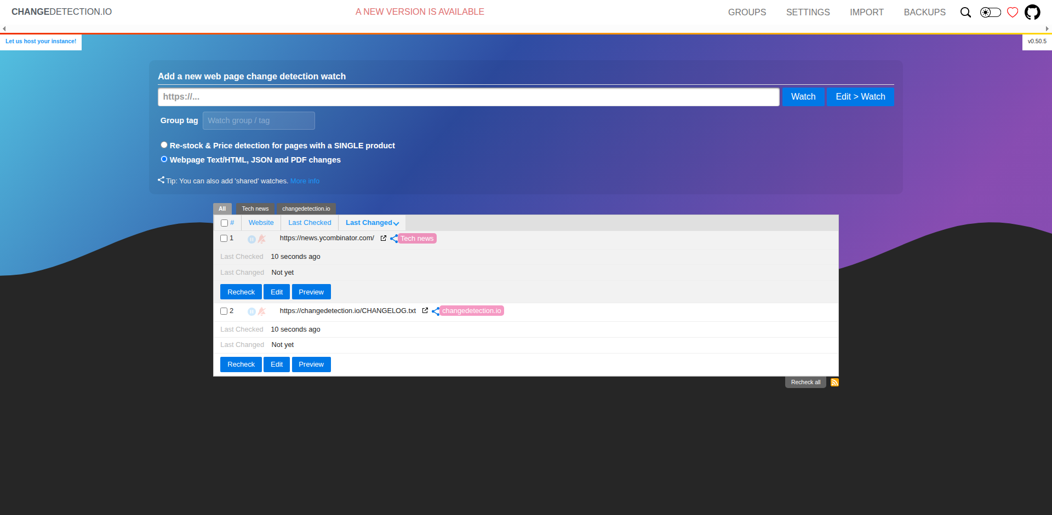The height and width of the screenshot is (515, 1052).
Task: Open the search magnifier icon
Action: tap(965, 12)
